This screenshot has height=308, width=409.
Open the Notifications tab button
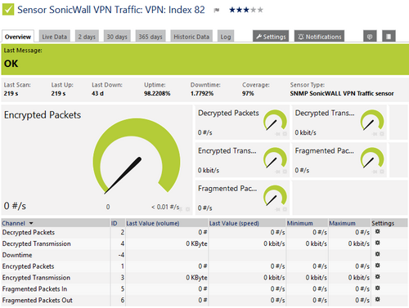[319, 37]
